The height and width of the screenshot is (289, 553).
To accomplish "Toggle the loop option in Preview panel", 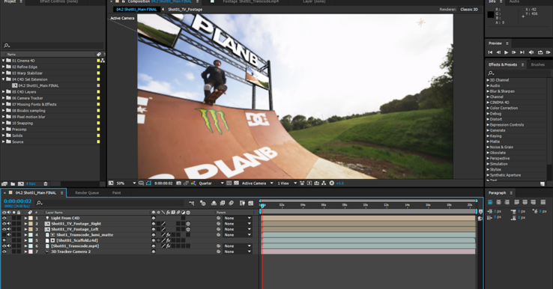I will 540,52.
